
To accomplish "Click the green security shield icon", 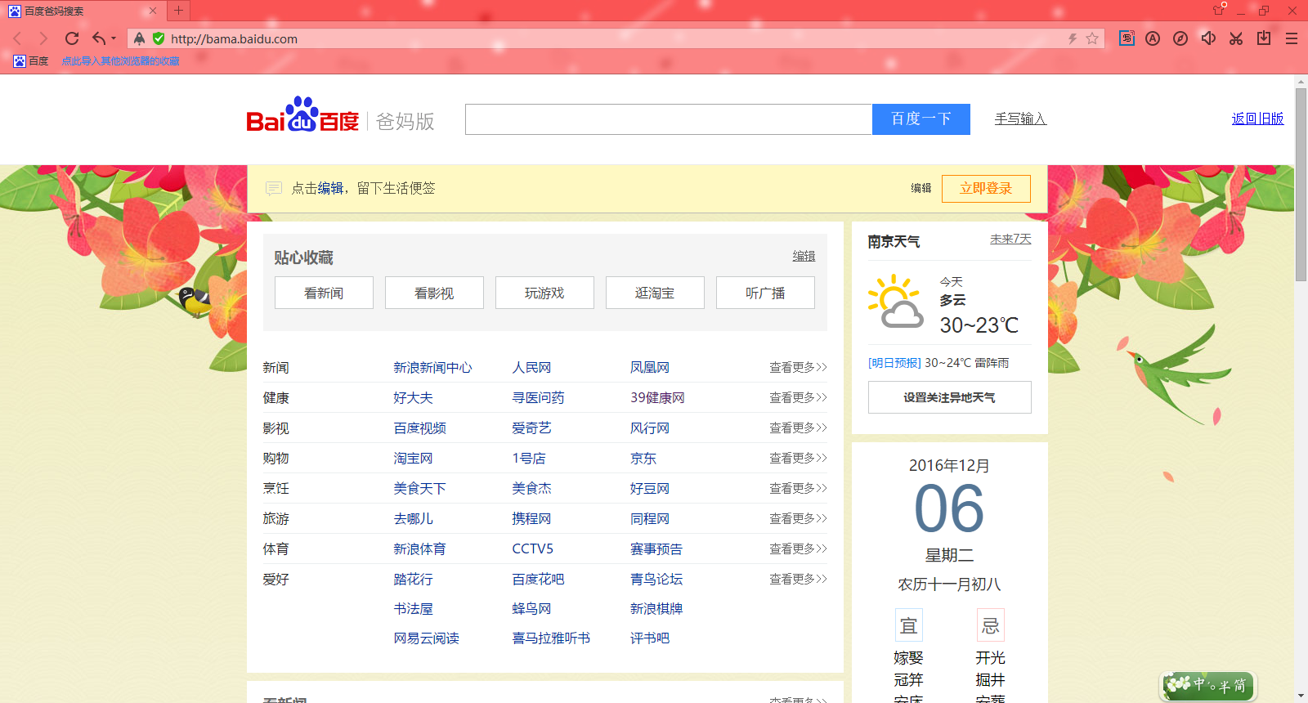I will 159,38.
